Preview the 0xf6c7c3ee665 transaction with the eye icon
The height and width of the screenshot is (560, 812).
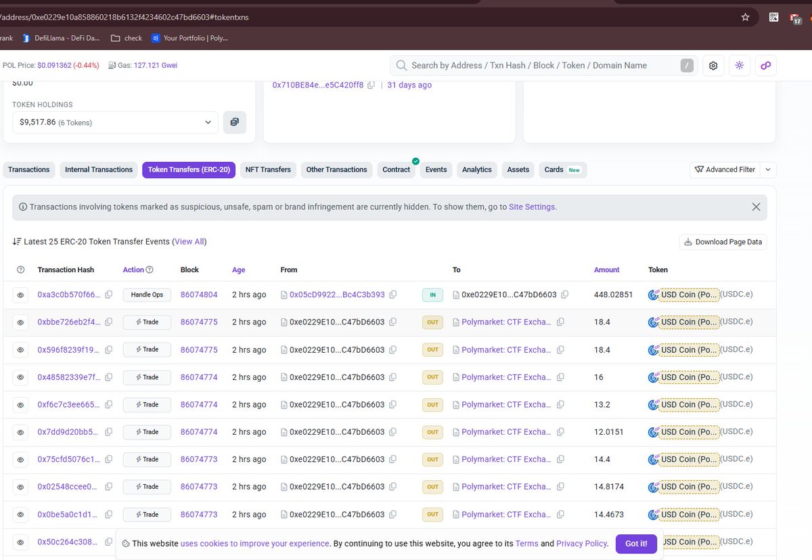tap(21, 405)
